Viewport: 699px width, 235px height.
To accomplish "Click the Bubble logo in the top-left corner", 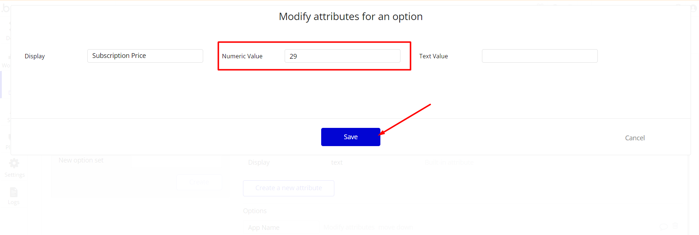I will [5, 8].
